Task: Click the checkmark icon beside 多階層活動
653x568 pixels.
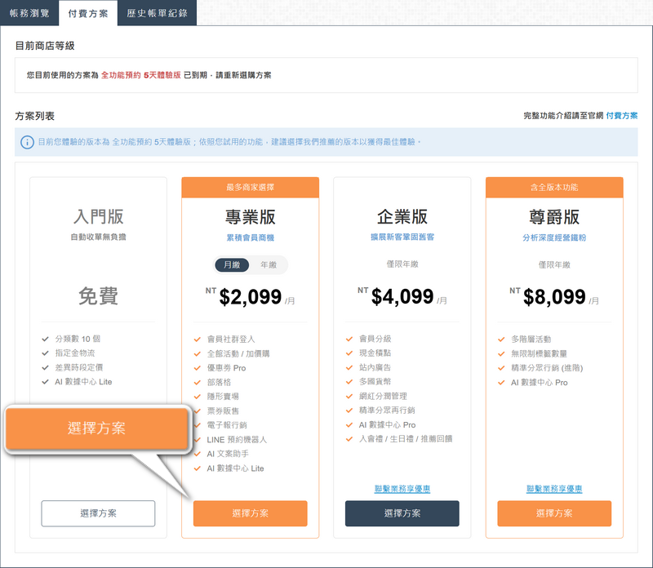Action: pos(501,339)
